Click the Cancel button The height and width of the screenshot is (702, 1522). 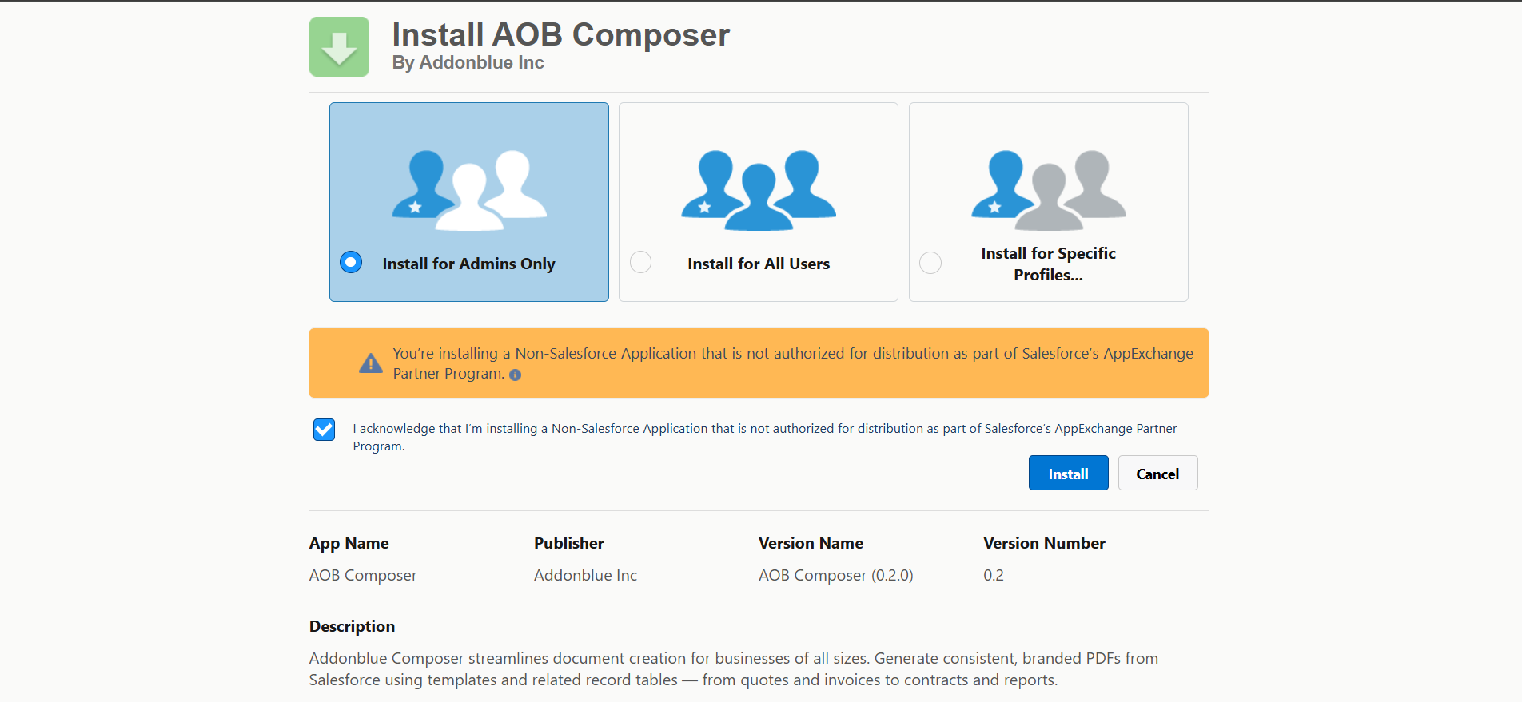[1157, 473]
